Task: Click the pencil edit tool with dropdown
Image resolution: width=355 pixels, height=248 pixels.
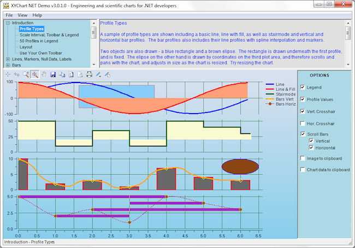Action: pos(99,74)
